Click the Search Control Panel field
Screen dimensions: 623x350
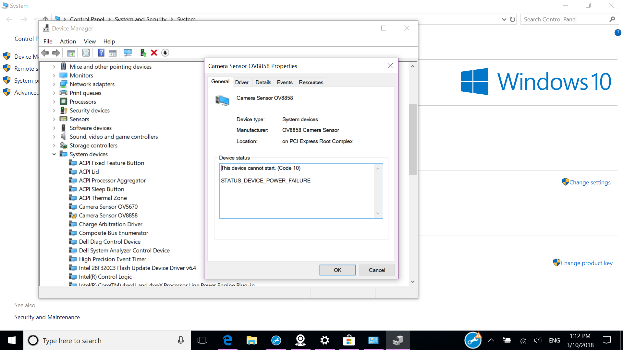click(x=565, y=19)
